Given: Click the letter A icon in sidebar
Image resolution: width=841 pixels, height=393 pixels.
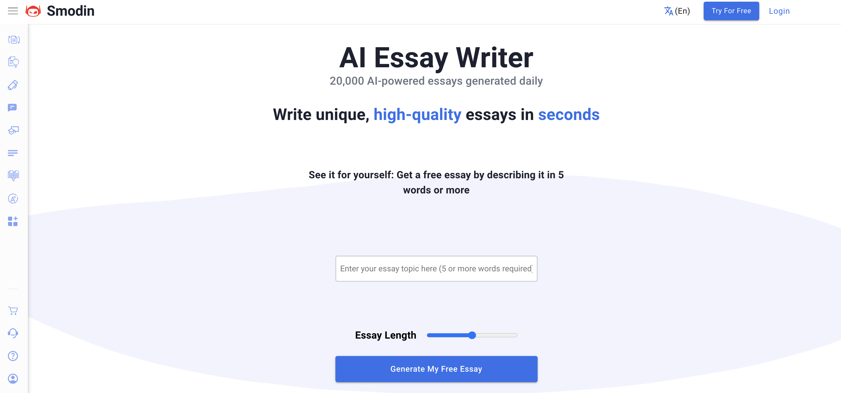Looking at the screenshot, I should (x=13, y=199).
